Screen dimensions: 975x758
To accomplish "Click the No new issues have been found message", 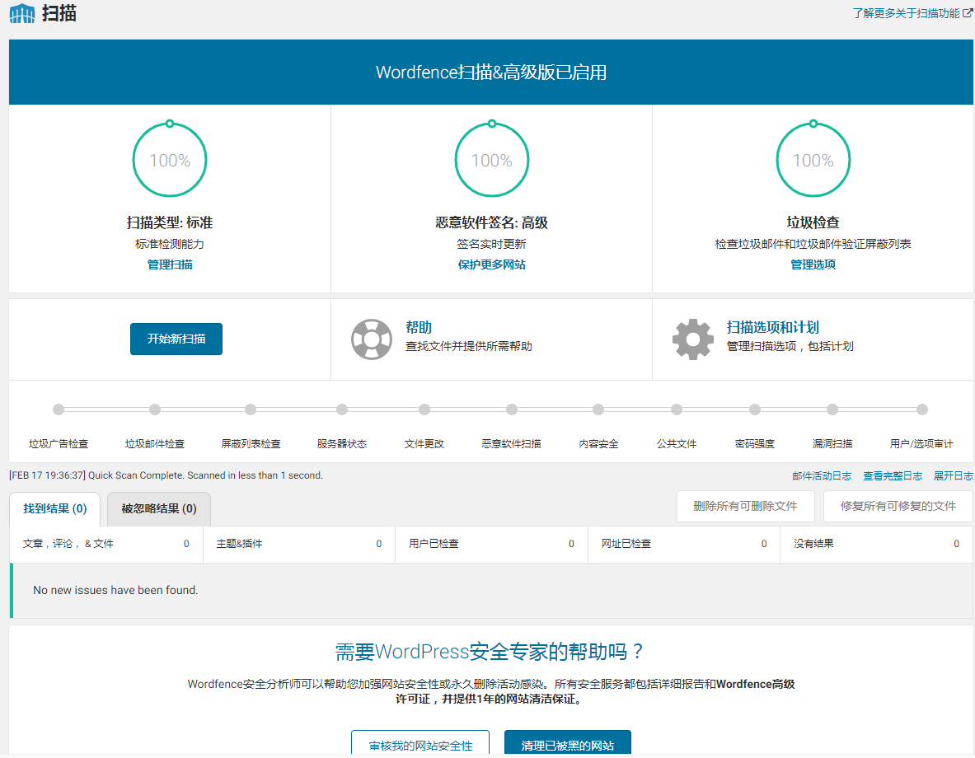I will [115, 590].
